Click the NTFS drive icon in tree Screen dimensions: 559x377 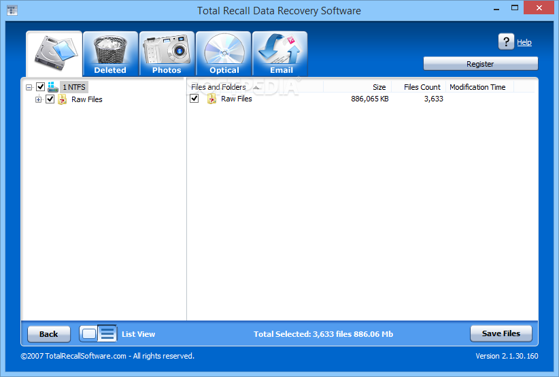pyautogui.click(x=53, y=86)
